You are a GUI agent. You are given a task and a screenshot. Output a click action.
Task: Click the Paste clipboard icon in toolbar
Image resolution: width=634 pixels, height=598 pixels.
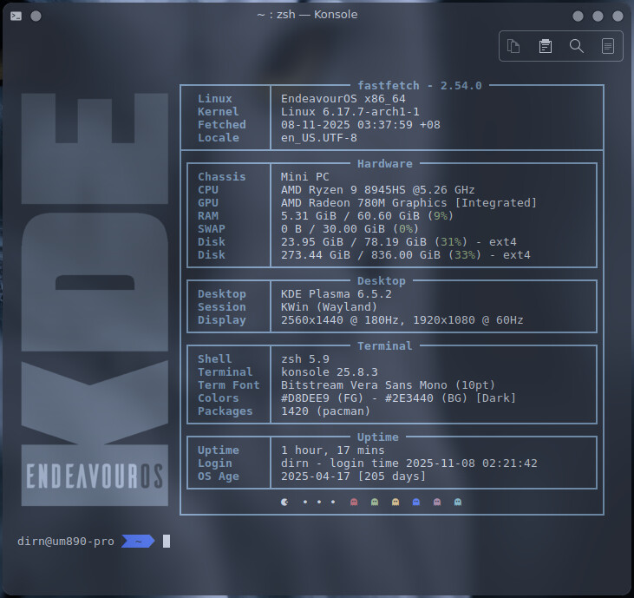click(545, 46)
